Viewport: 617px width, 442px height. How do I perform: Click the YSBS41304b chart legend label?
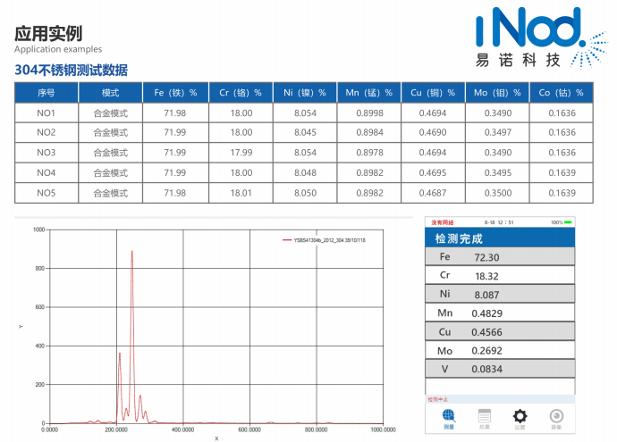click(329, 240)
